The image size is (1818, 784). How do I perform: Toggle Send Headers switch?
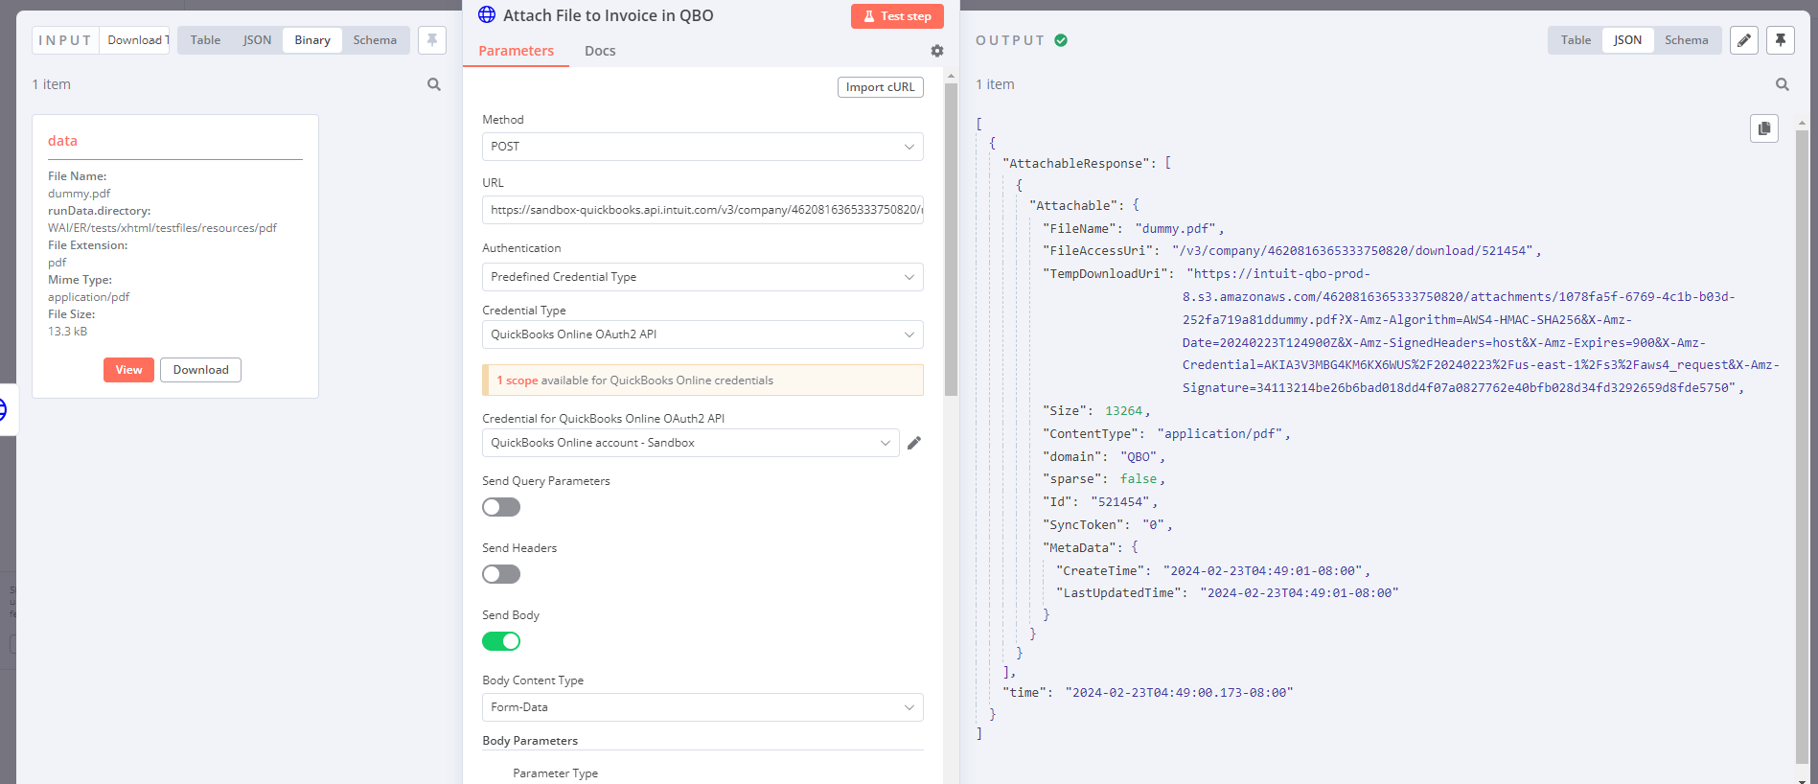click(x=501, y=574)
